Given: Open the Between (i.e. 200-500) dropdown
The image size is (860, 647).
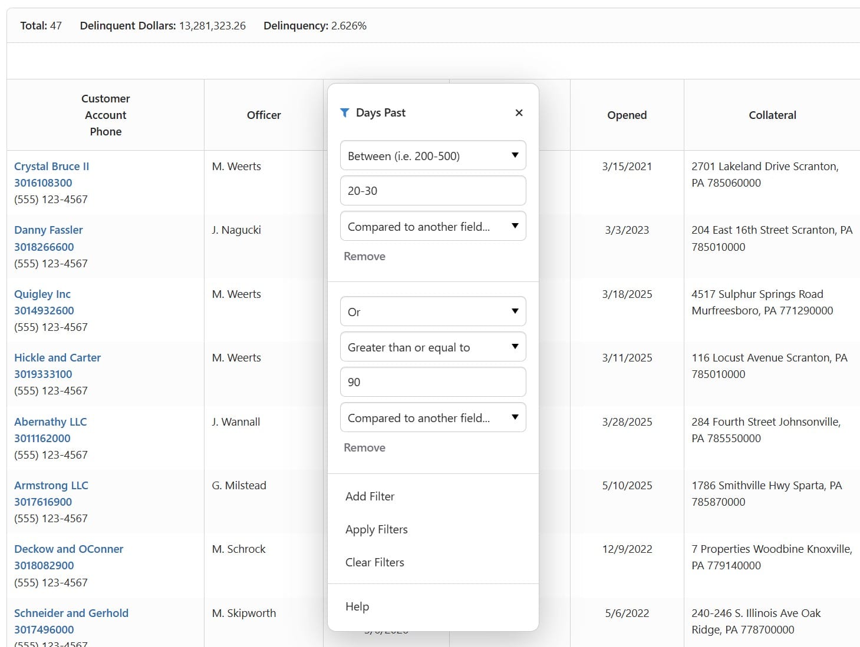Looking at the screenshot, I should [433, 155].
